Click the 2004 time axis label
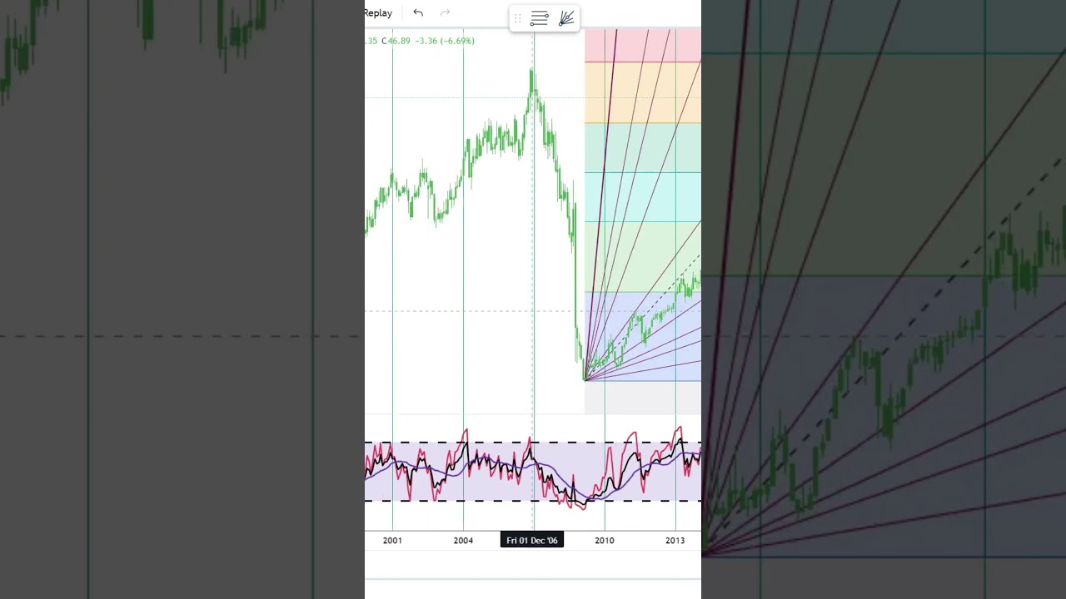 pyautogui.click(x=463, y=541)
